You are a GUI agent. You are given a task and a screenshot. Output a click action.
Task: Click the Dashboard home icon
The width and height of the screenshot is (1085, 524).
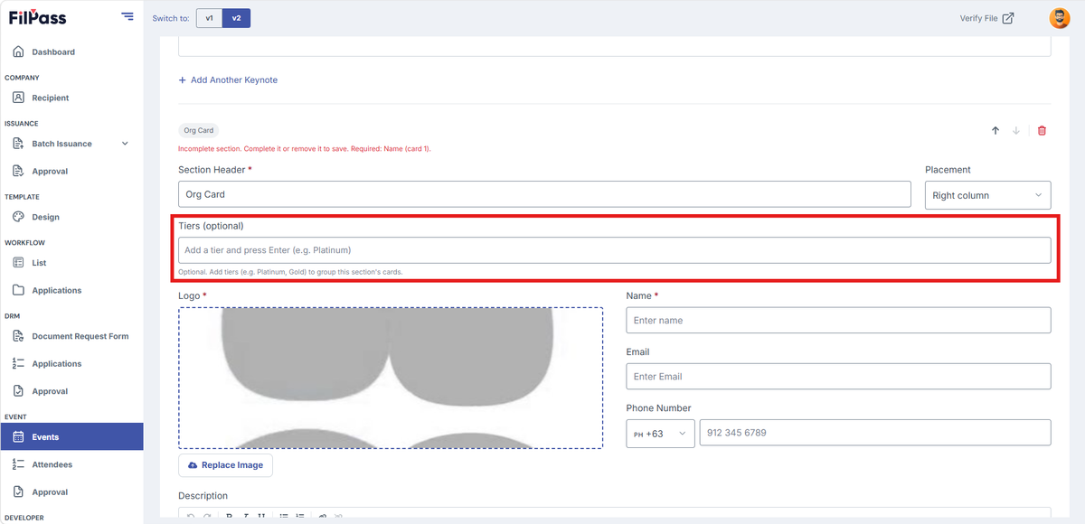click(x=18, y=51)
